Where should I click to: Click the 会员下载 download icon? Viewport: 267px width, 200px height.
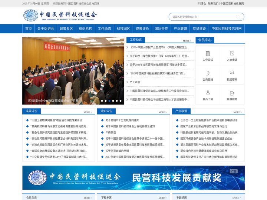[208, 92]
